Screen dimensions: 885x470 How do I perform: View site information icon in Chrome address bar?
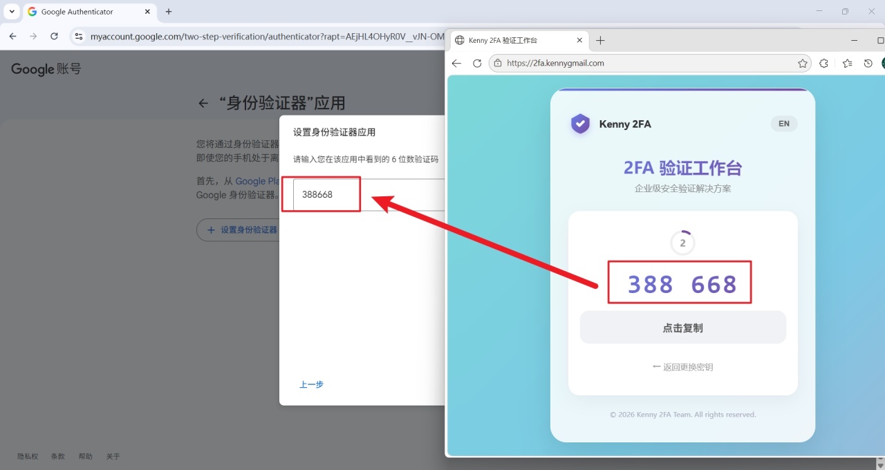[x=79, y=36]
